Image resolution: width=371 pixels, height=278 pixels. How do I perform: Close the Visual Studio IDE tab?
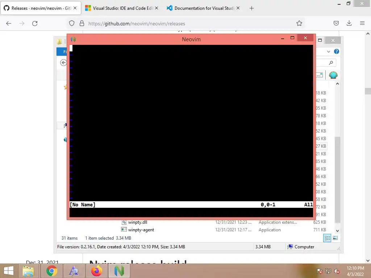pos(157,8)
